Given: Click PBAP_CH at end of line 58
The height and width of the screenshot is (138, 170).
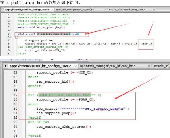Looking at the screenshot, I should [x=147, y=44].
